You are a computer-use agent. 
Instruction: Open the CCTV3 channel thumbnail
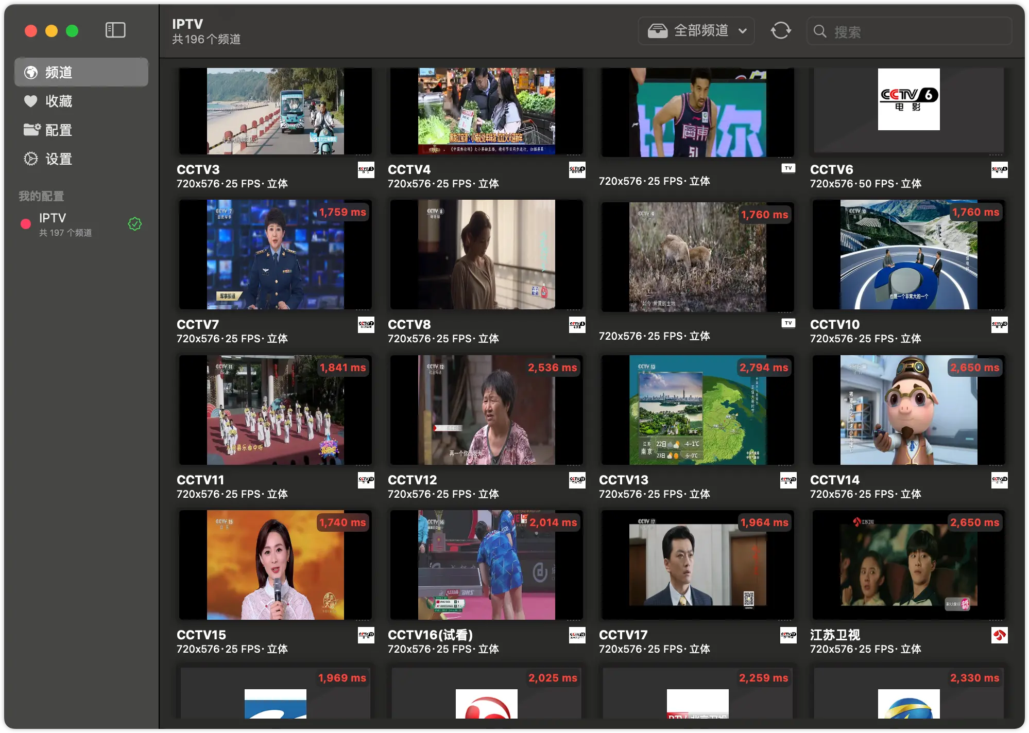(x=276, y=111)
